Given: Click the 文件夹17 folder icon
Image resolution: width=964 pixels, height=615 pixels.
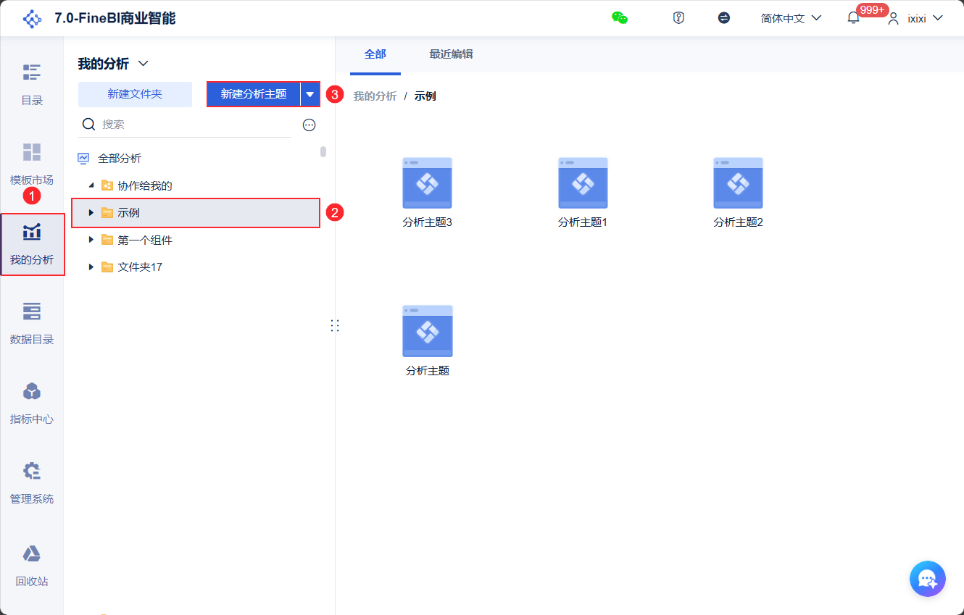Looking at the screenshot, I should (x=107, y=267).
